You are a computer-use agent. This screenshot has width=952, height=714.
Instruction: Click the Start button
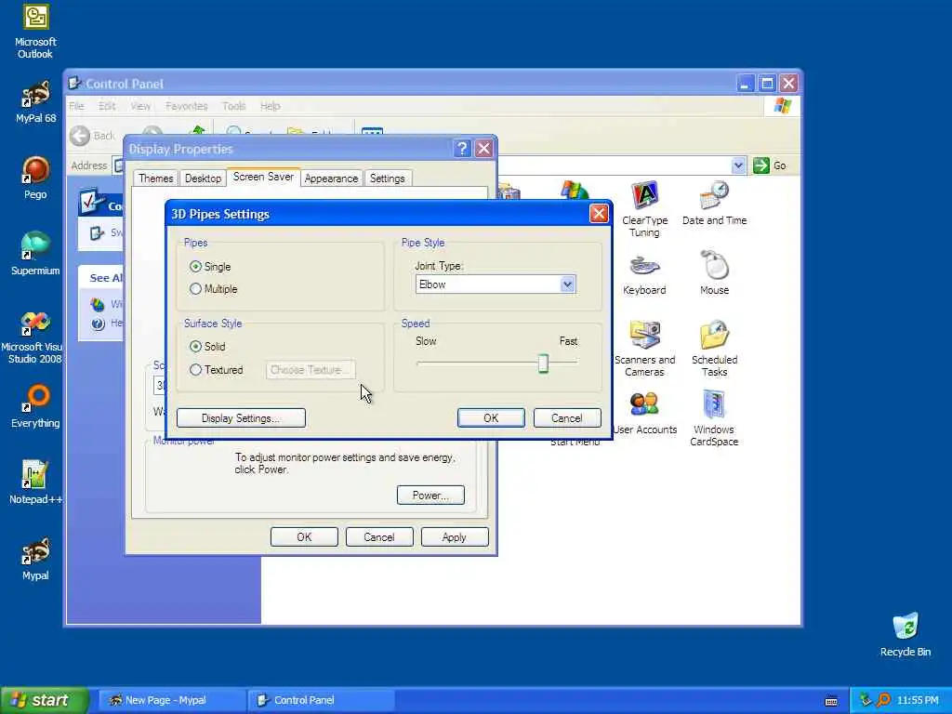click(x=44, y=700)
